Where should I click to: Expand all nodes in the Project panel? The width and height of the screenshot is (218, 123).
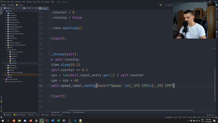(x=27, y=8)
